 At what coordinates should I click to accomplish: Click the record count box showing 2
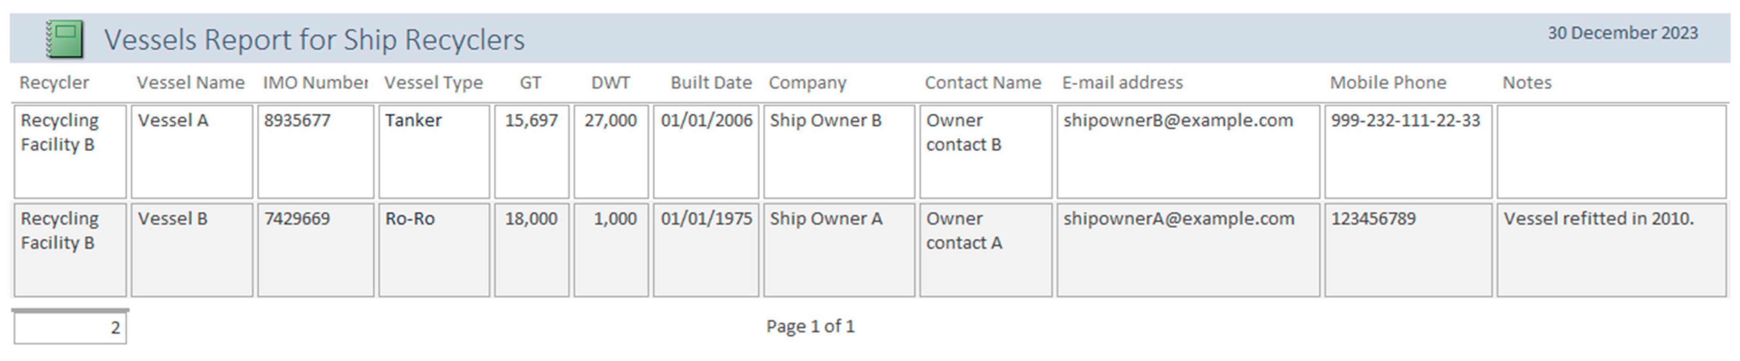[x=70, y=329]
